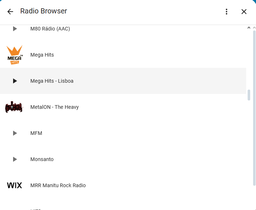The width and height of the screenshot is (256, 210).
Task: Close the Radio Browser dialog
Action: pyautogui.click(x=244, y=12)
